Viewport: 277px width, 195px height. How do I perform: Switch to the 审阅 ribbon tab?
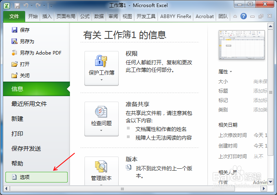tap(113, 16)
